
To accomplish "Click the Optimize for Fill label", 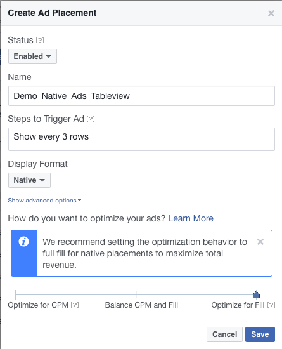I will tap(238, 305).
